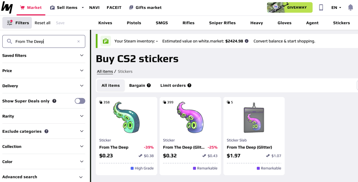Screen dimensions: 358x182
Task: Click Limit orders help question mark icon
Action: 189,85
